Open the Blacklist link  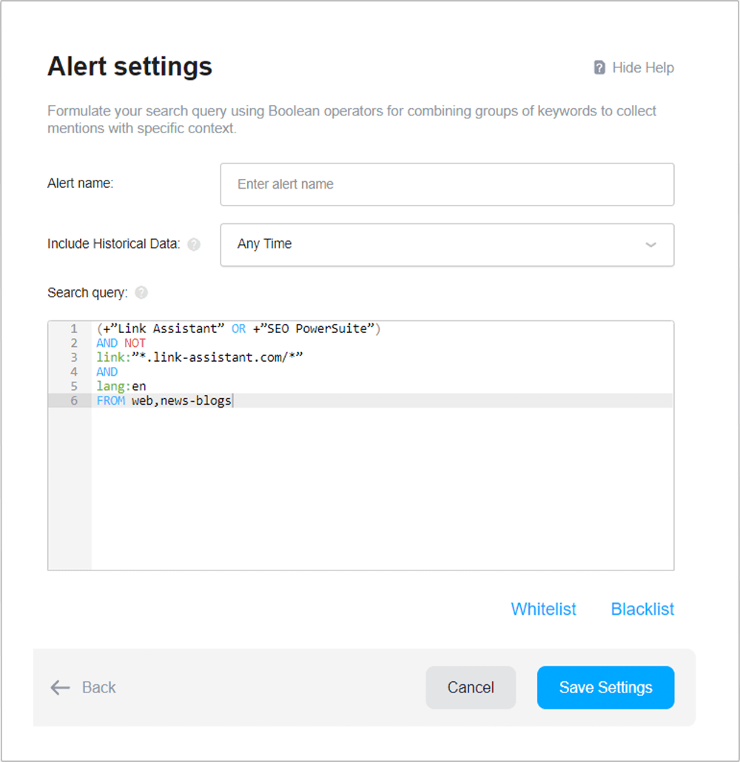(x=642, y=609)
